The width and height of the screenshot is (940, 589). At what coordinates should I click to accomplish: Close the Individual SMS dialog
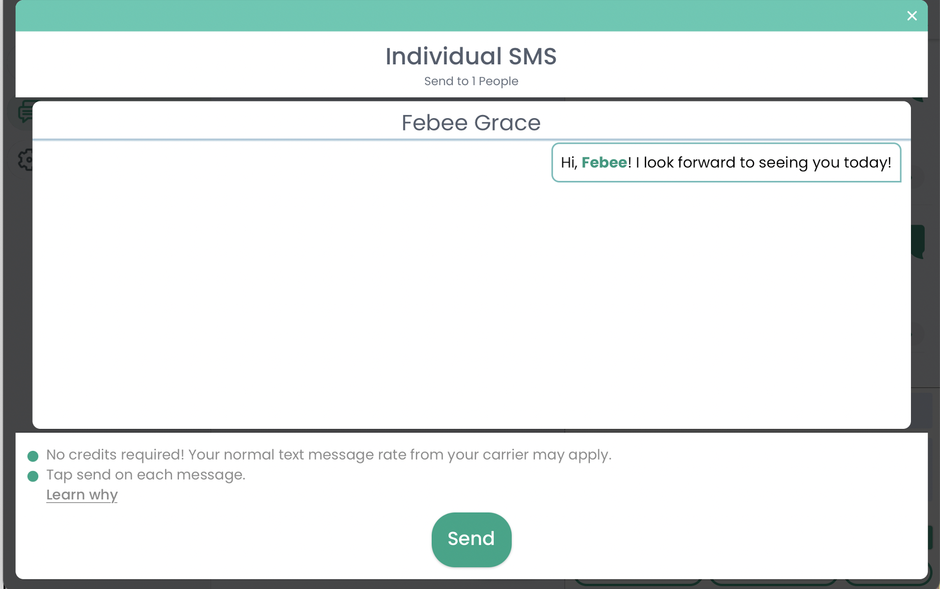tap(911, 16)
